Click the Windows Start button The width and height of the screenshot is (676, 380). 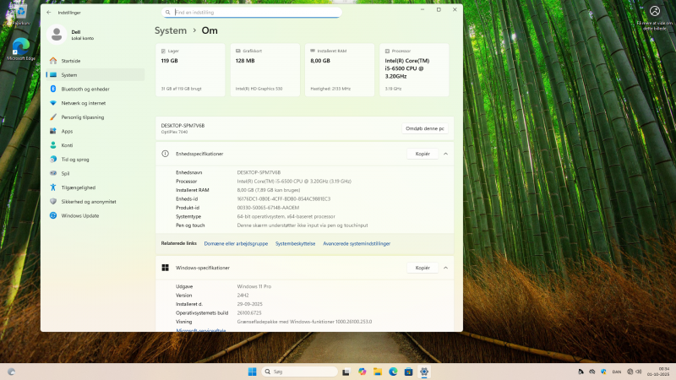252,372
